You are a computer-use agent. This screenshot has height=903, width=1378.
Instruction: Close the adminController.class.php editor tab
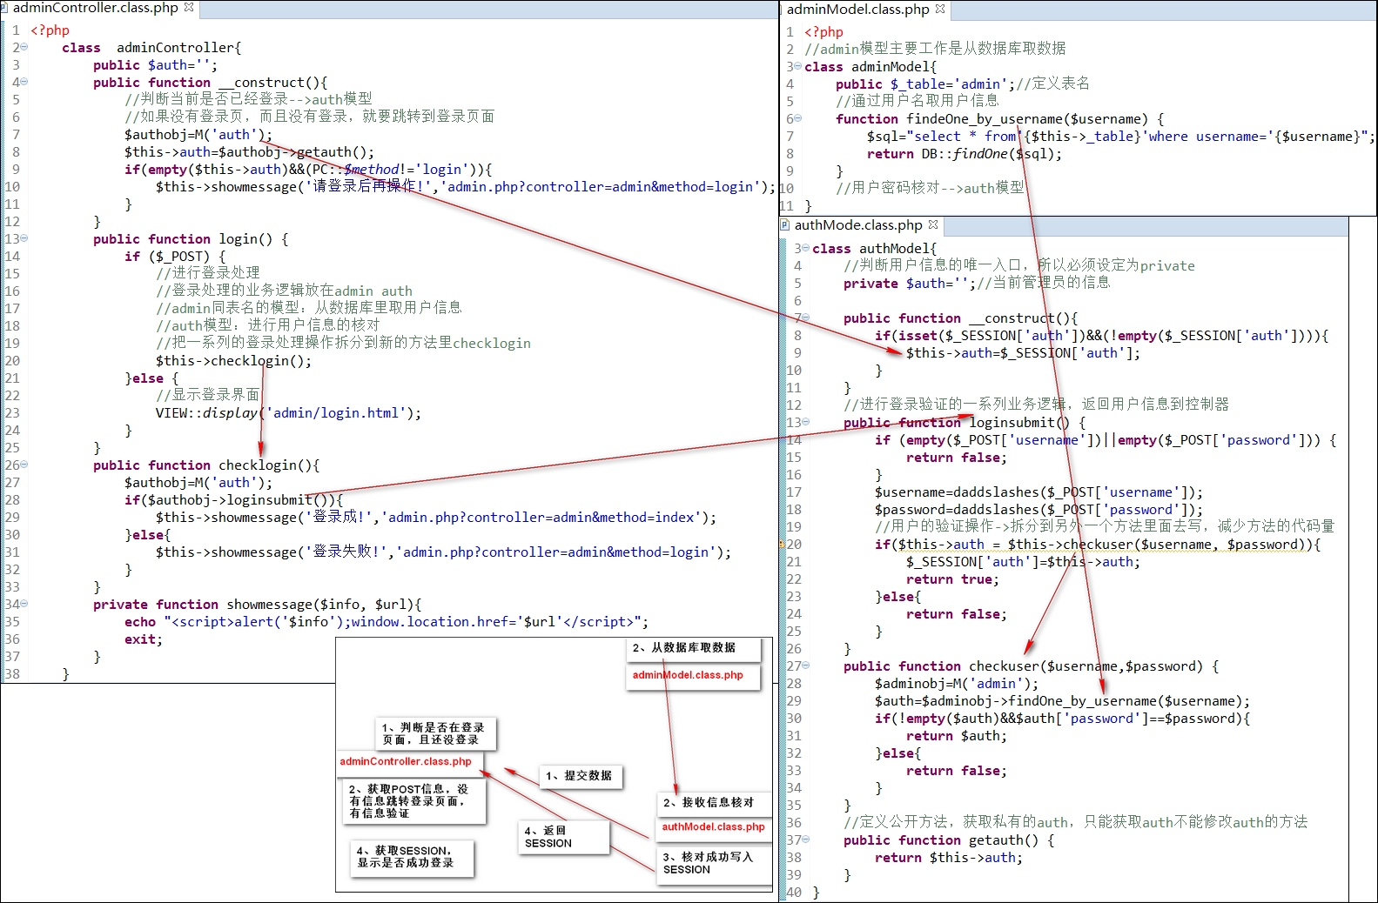(189, 8)
